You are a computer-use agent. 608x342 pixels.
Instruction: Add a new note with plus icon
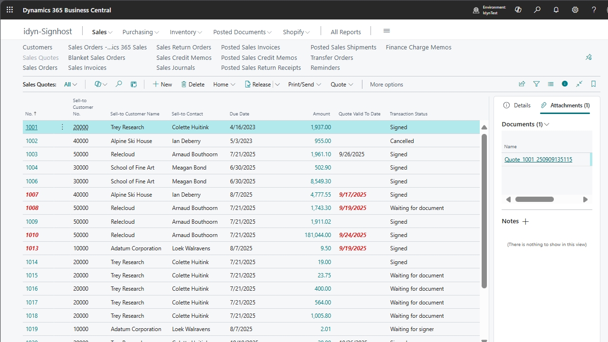pos(525,221)
